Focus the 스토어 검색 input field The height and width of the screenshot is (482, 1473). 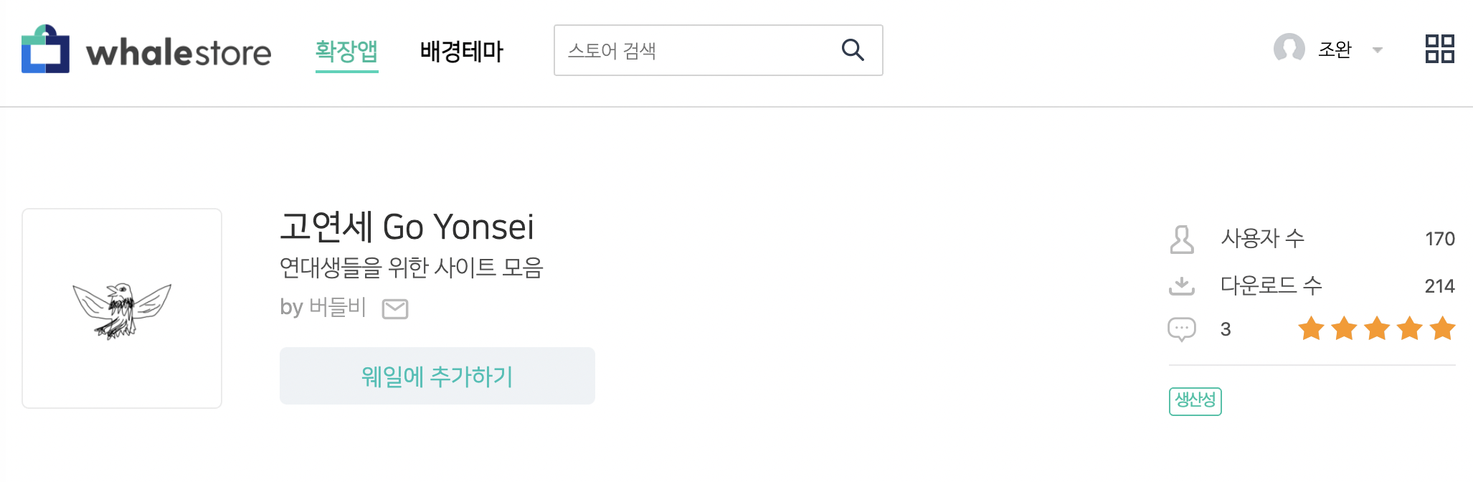[x=696, y=50]
